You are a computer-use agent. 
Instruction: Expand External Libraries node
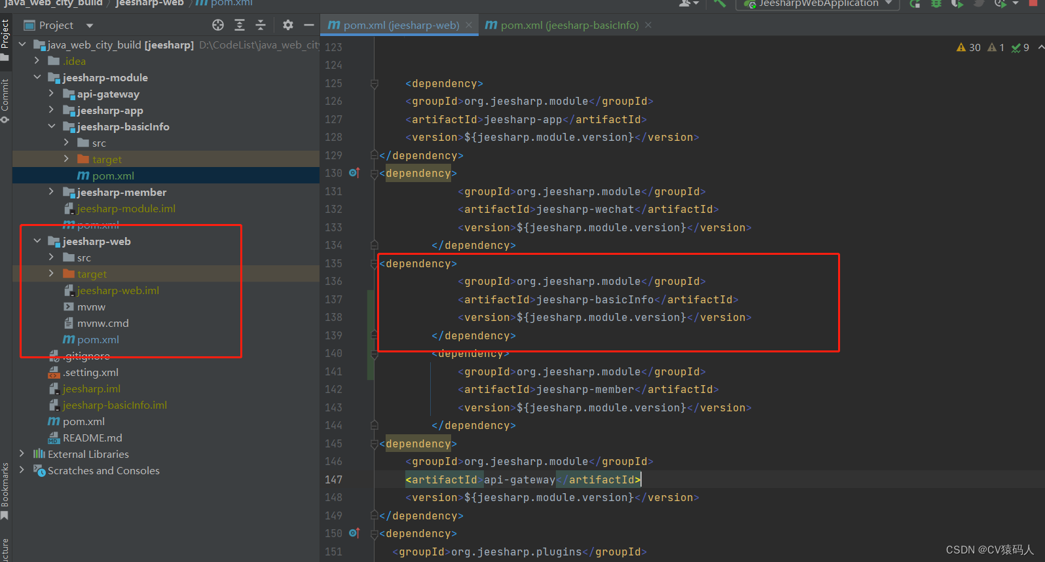point(22,454)
